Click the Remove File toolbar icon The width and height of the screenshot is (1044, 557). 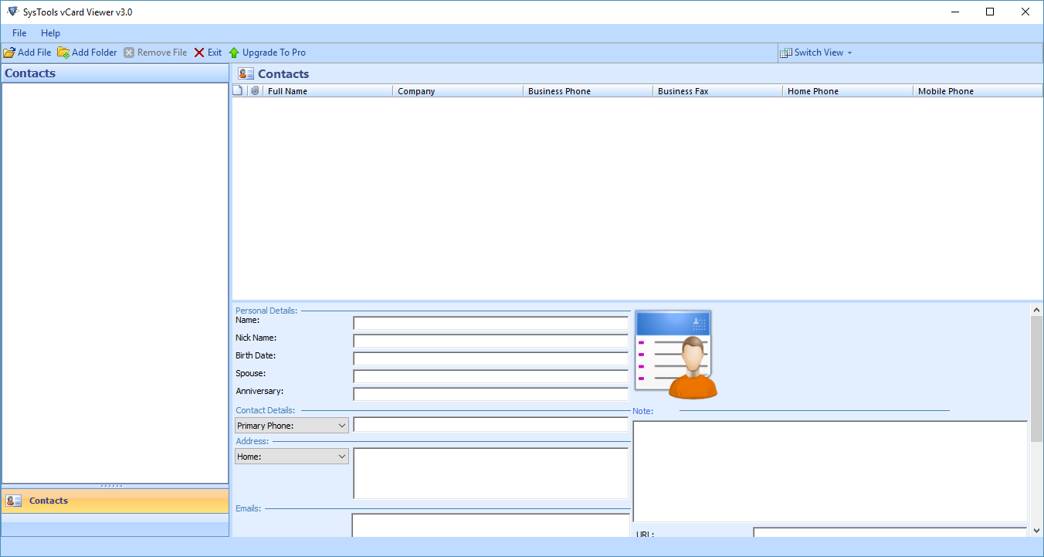click(x=128, y=52)
